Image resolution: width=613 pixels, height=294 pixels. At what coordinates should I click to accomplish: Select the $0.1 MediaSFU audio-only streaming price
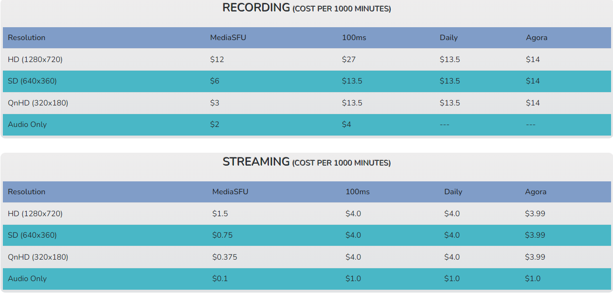[220, 279]
